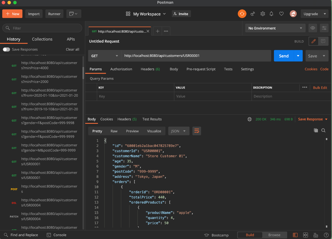Open Test Results tab
Viewport: 332px width, 239px height.
[x=152, y=119]
